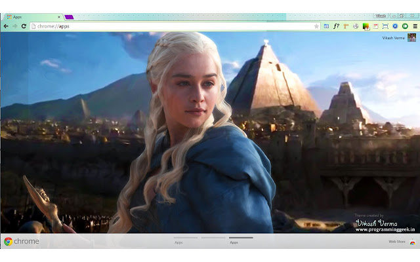Click the Vikash profile switcher button
The width and height of the screenshot is (420, 262).
tap(381, 16)
